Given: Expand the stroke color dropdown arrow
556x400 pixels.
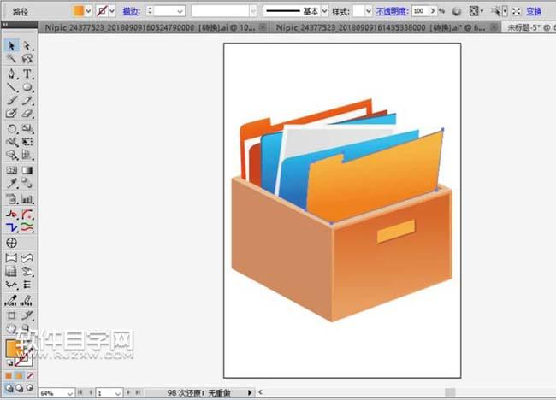Looking at the screenshot, I should tap(112, 11).
